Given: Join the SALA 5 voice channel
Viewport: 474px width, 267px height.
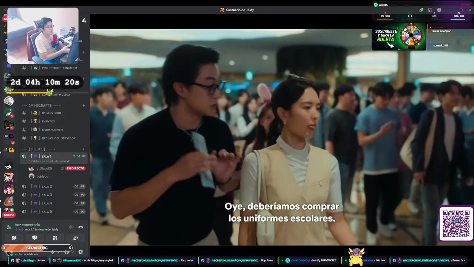Looking at the screenshot, I should coord(54,212).
